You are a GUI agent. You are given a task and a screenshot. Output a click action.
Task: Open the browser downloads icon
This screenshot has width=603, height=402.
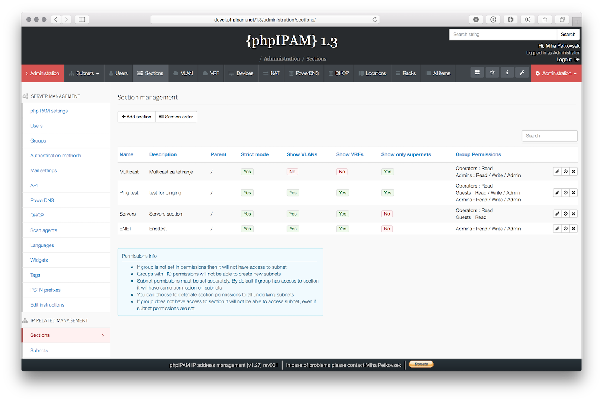pyautogui.click(x=476, y=19)
